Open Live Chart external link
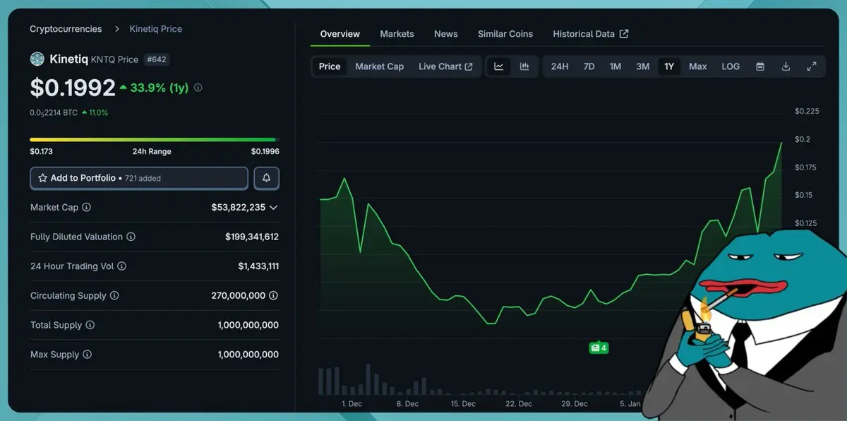Image resolution: width=847 pixels, height=421 pixels. pyautogui.click(x=445, y=66)
